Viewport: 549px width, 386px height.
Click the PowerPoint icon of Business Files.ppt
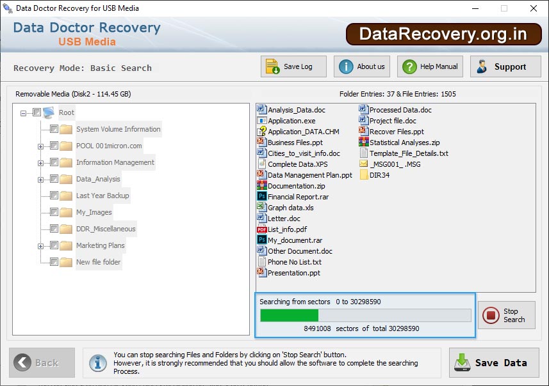pos(261,142)
